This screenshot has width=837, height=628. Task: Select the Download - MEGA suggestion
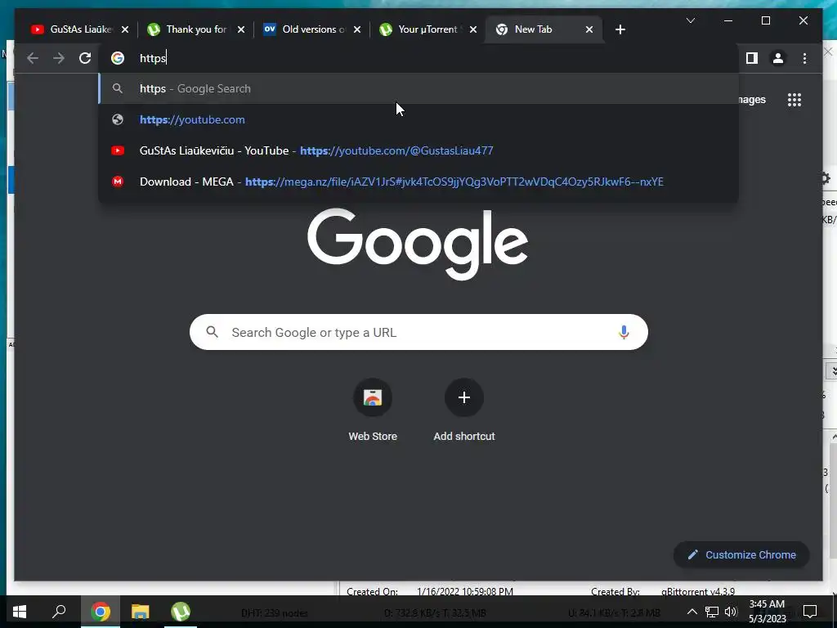coord(418,182)
